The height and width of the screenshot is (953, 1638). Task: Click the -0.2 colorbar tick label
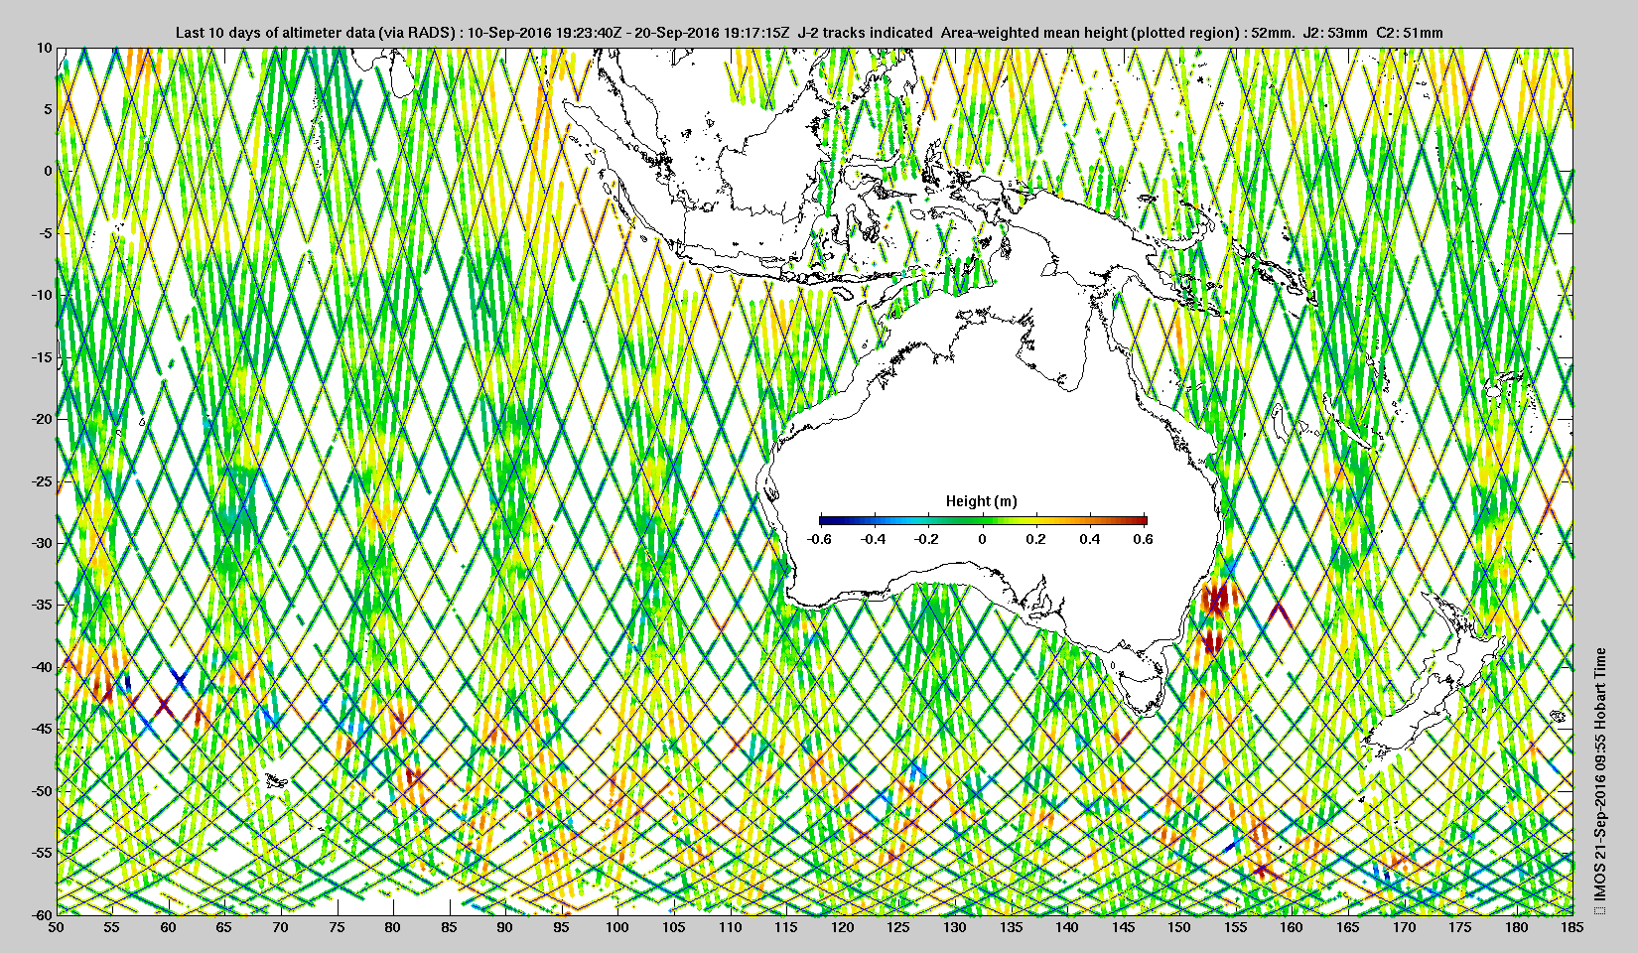(927, 539)
